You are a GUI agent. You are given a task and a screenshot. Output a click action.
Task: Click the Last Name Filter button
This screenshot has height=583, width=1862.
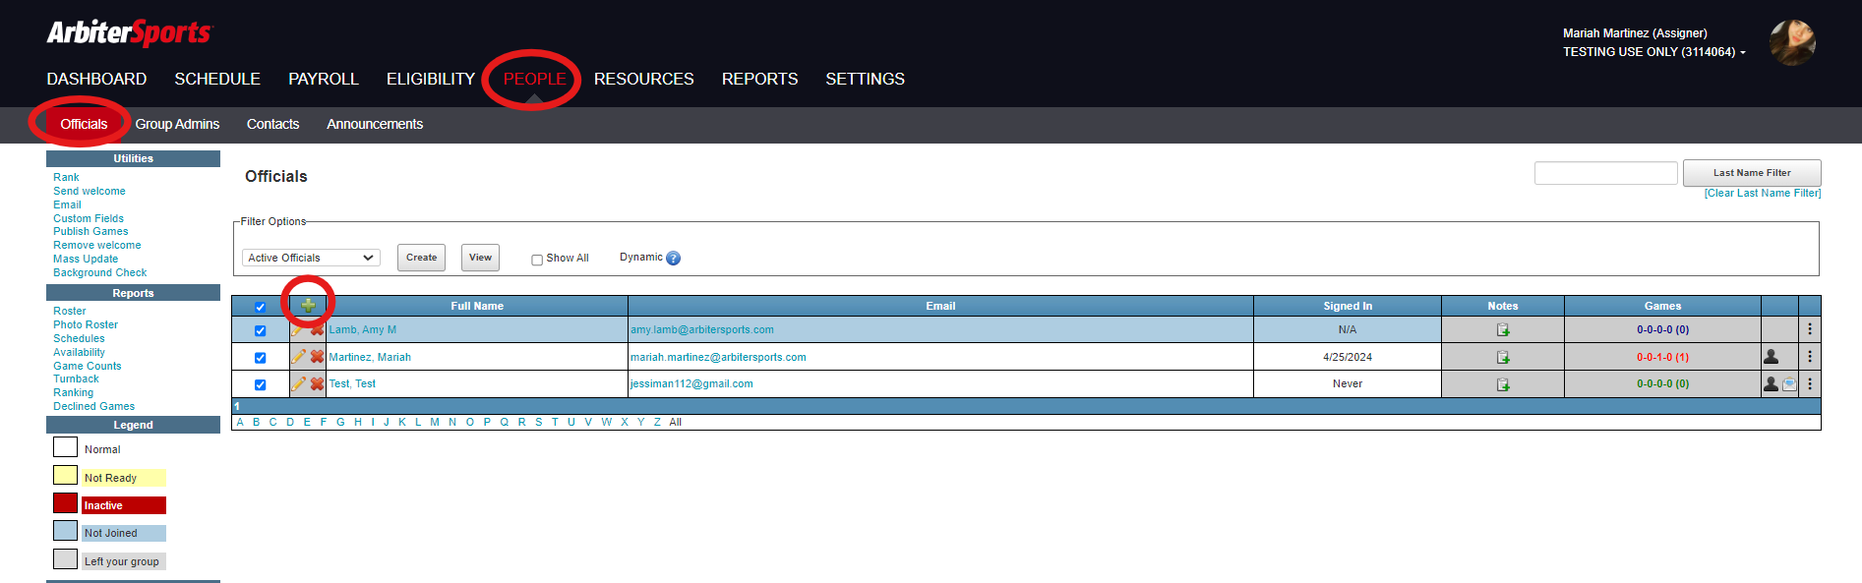[1752, 173]
